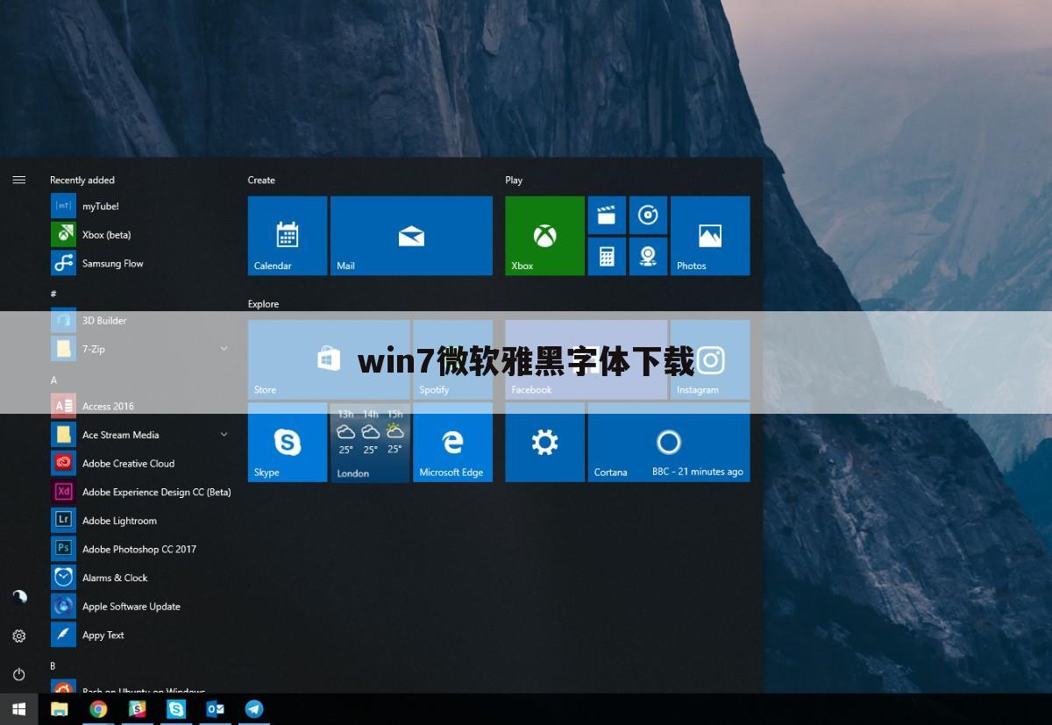Viewport: 1052px width, 725px height.
Task: Launch the green Xbox tile
Action: tap(544, 236)
